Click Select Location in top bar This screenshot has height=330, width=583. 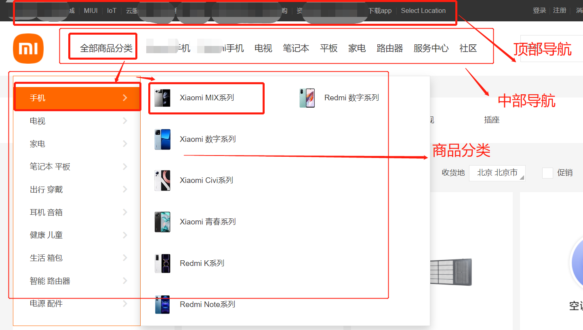pyautogui.click(x=423, y=11)
